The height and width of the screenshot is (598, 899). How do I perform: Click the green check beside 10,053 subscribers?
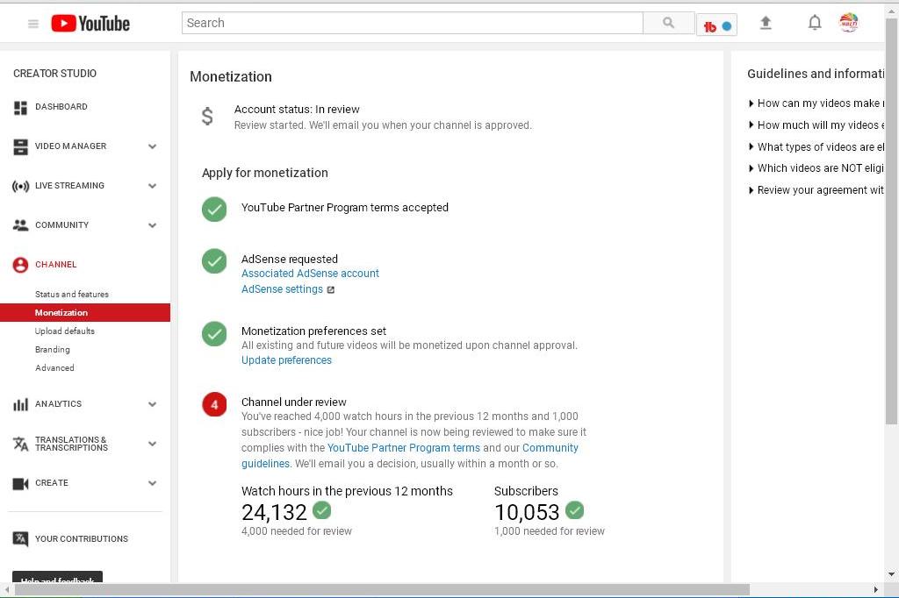tap(574, 509)
